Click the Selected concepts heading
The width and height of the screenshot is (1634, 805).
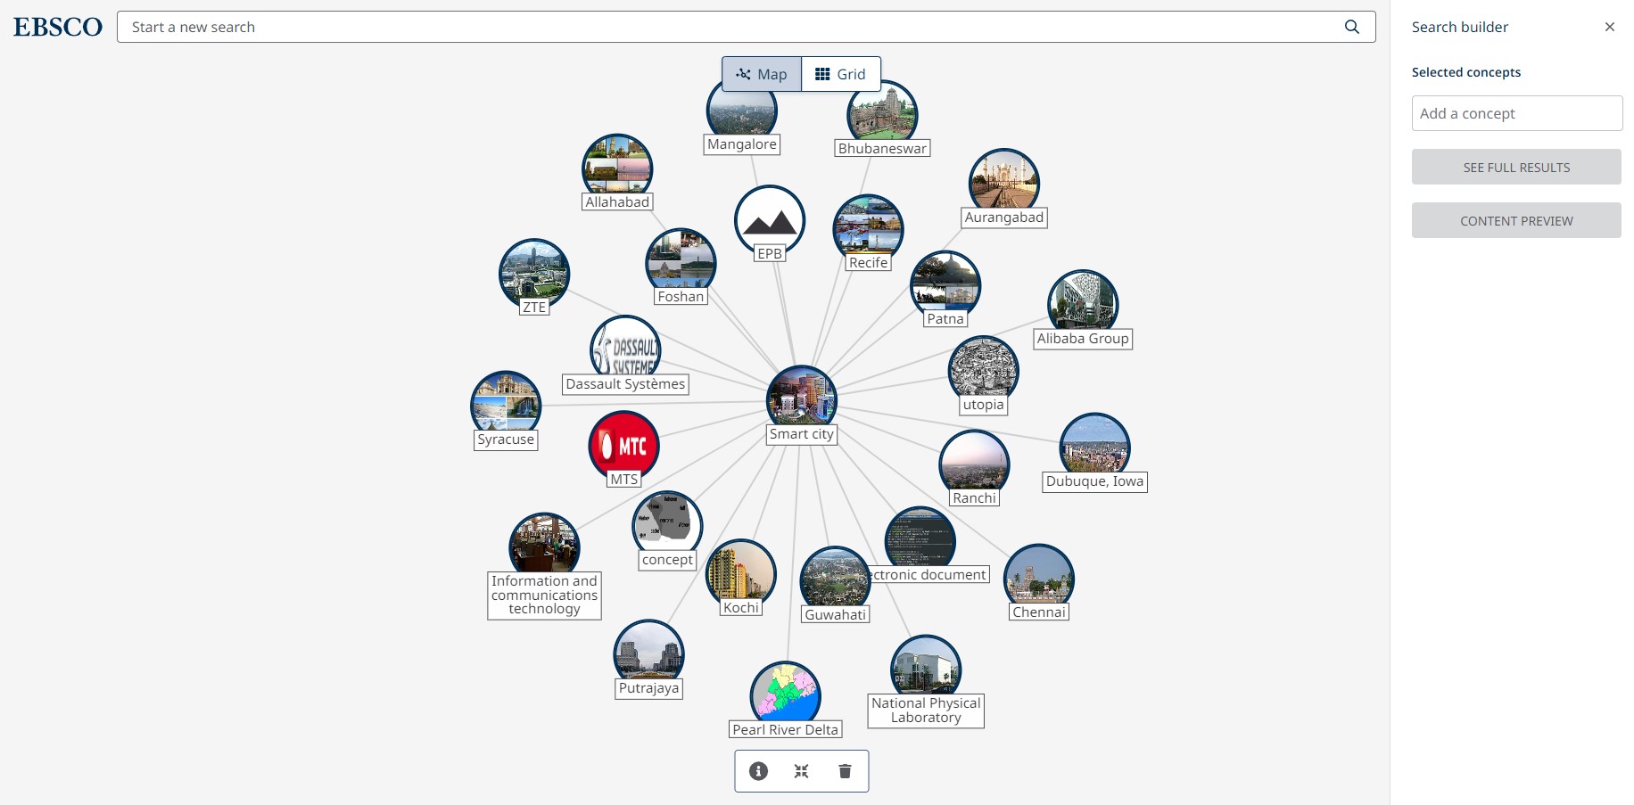1466,72
